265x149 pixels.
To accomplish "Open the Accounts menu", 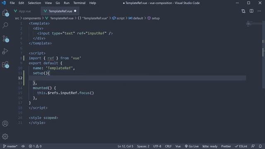I will coord(5,123).
